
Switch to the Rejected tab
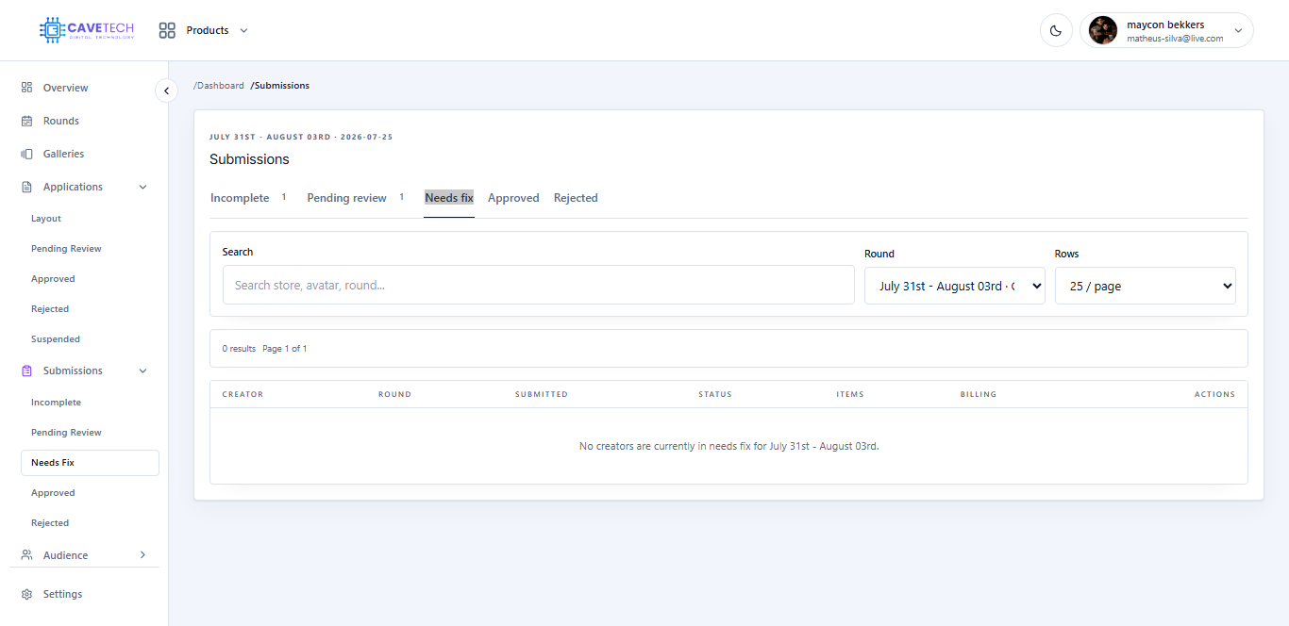(576, 198)
